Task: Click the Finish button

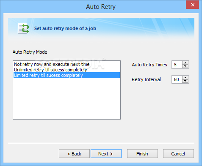Action: pos(142,154)
